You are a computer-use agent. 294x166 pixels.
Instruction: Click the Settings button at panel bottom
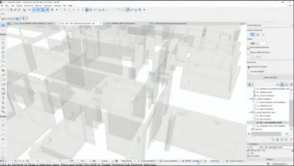pyautogui.click(x=270, y=159)
